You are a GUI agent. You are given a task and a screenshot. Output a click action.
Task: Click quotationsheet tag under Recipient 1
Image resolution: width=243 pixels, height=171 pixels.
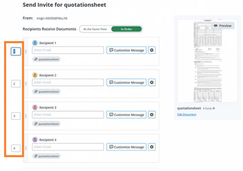47,59
